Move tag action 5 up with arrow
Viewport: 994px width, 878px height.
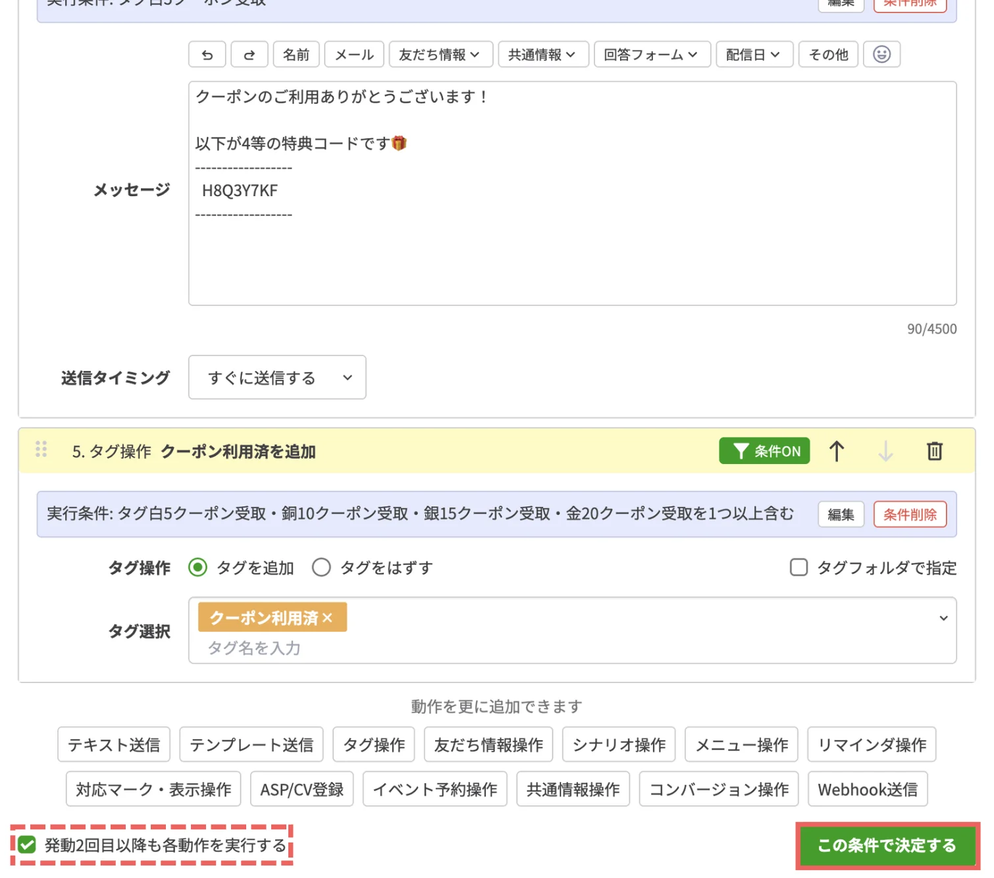coord(837,452)
